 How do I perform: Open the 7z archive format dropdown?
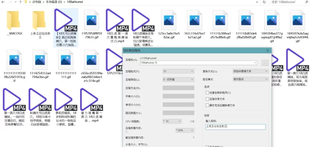(x=178, y=71)
